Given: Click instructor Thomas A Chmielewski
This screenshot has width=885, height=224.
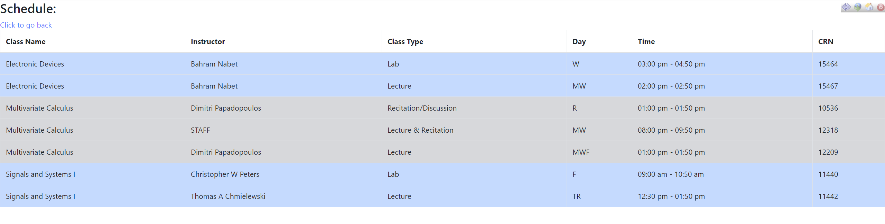Looking at the screenshot, I should [x=228, y=196].
